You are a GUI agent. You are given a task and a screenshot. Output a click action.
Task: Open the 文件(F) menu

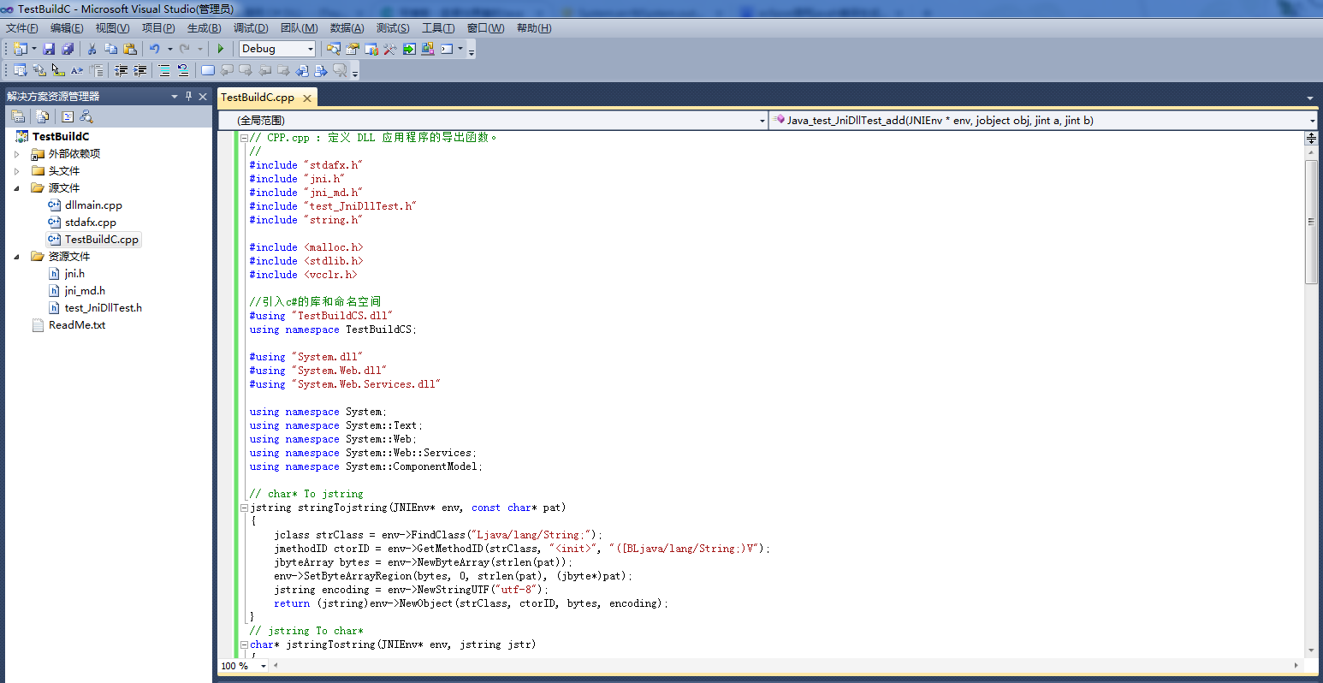point(21,28)
